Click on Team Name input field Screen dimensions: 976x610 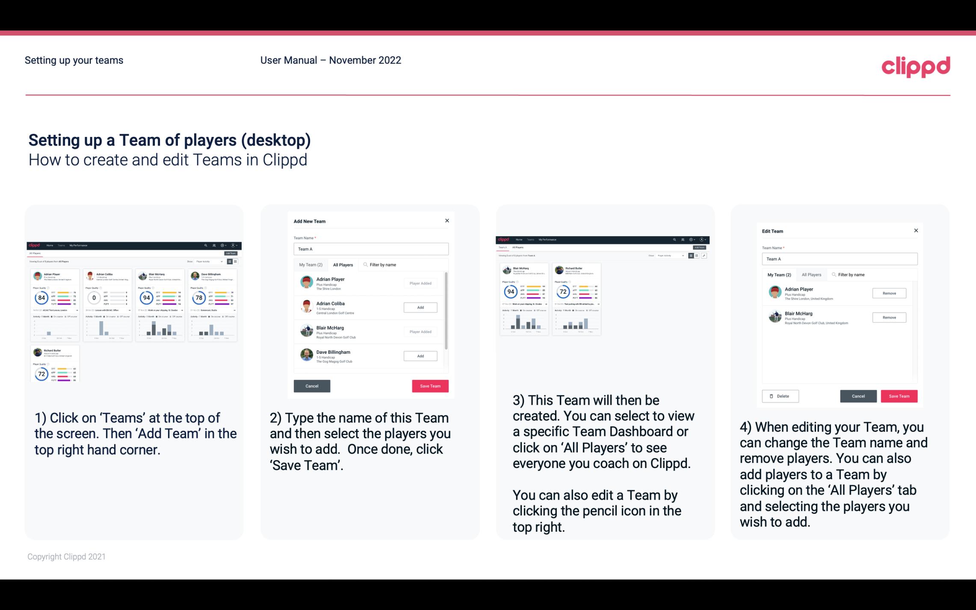[371, 249]
